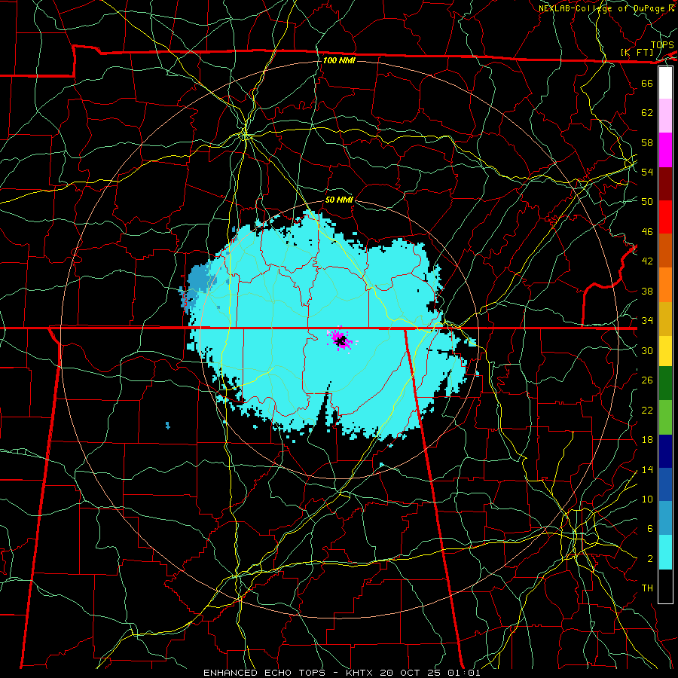Click the medium blue swatch at 10-14

(665, 484)
